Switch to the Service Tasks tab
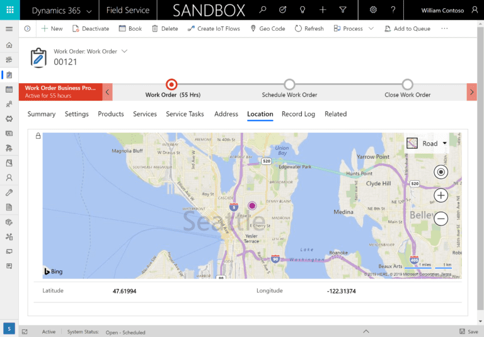The image size is (484, 337). point(185,114)
